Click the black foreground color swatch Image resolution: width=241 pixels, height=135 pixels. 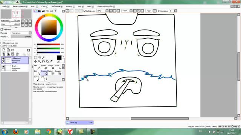[x=59, y=57]
